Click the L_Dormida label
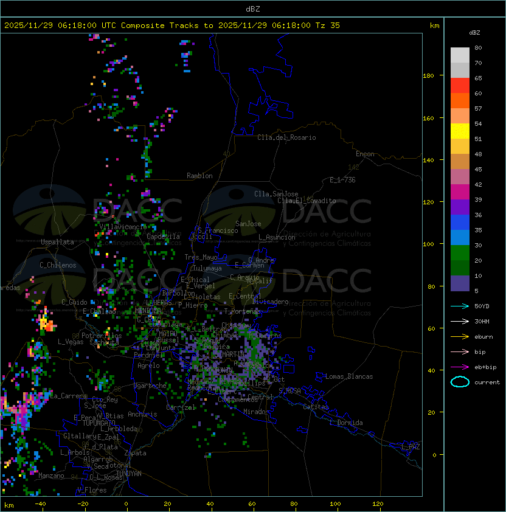 click(x=346, y=423)
